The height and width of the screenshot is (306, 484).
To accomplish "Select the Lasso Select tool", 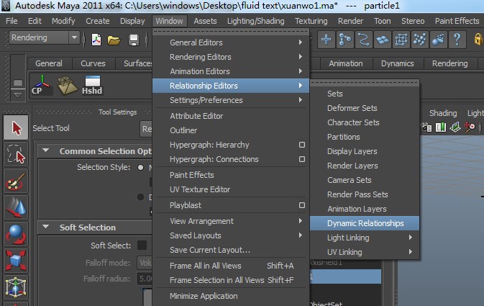I will click(x=16, y=154).
